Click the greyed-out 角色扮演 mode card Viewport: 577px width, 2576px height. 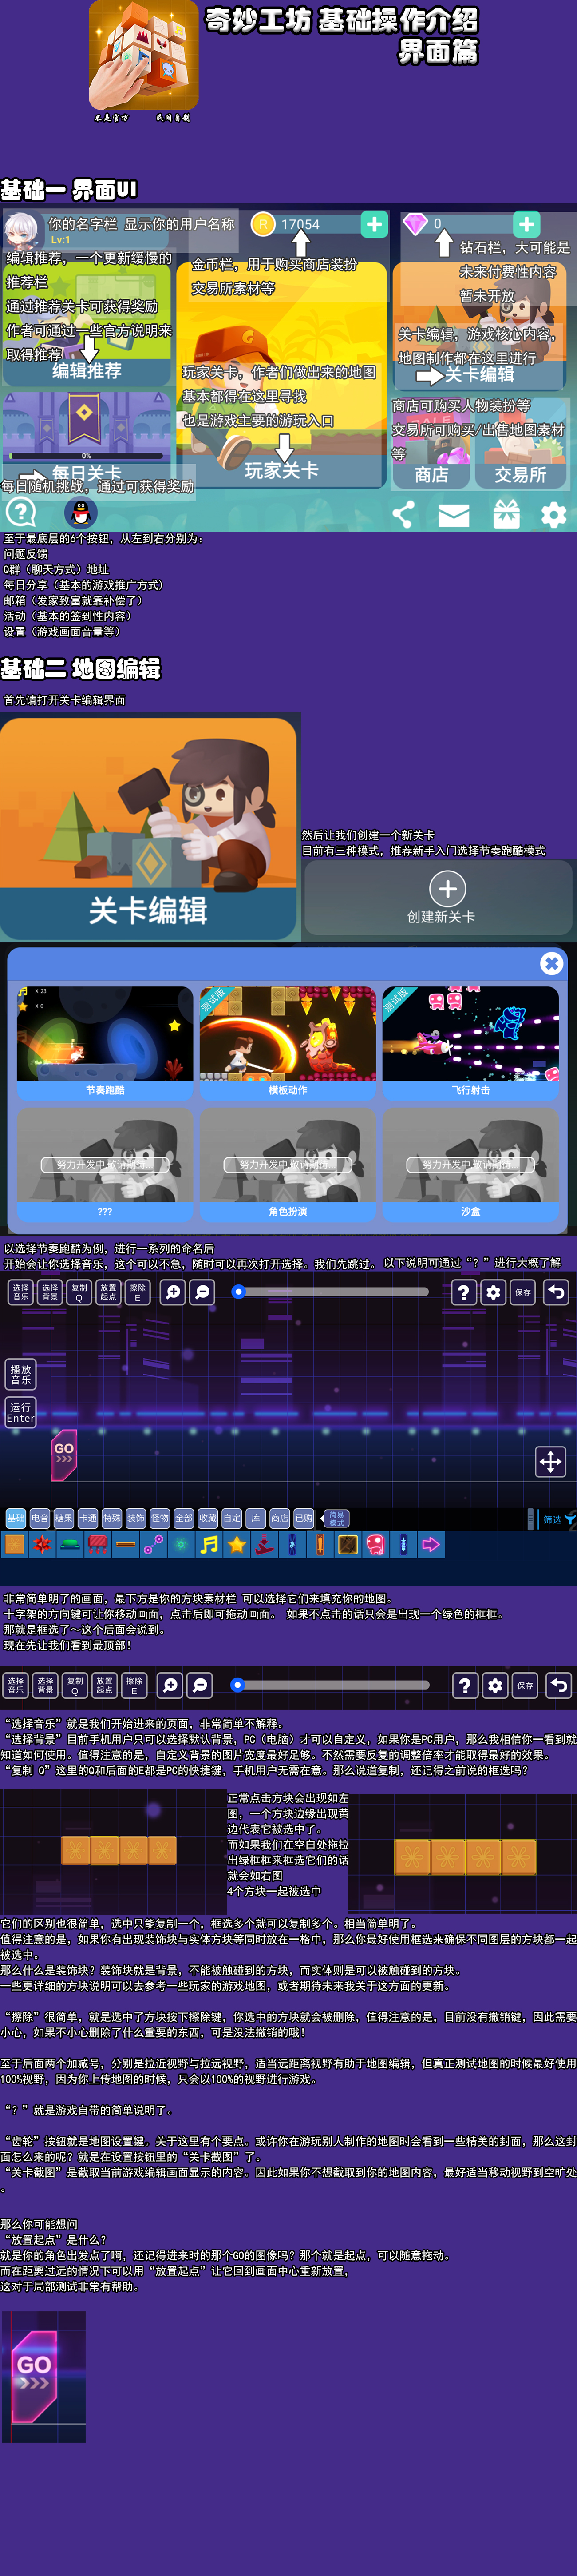coord(288,1164)
